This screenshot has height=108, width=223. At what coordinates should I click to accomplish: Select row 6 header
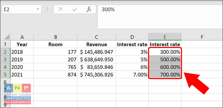pos(5,82)
